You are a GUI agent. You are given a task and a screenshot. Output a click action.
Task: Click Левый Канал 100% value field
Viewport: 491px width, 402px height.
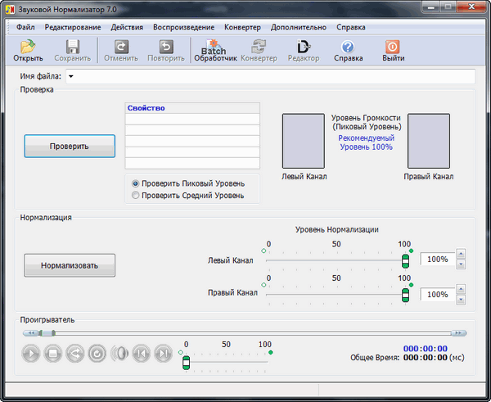[x=437, y=259]
